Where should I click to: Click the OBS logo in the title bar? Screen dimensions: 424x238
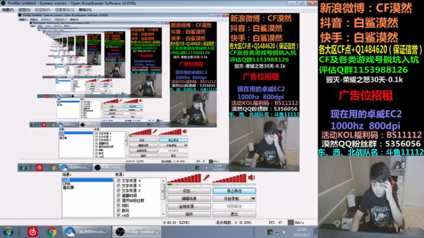coord(3,3)
